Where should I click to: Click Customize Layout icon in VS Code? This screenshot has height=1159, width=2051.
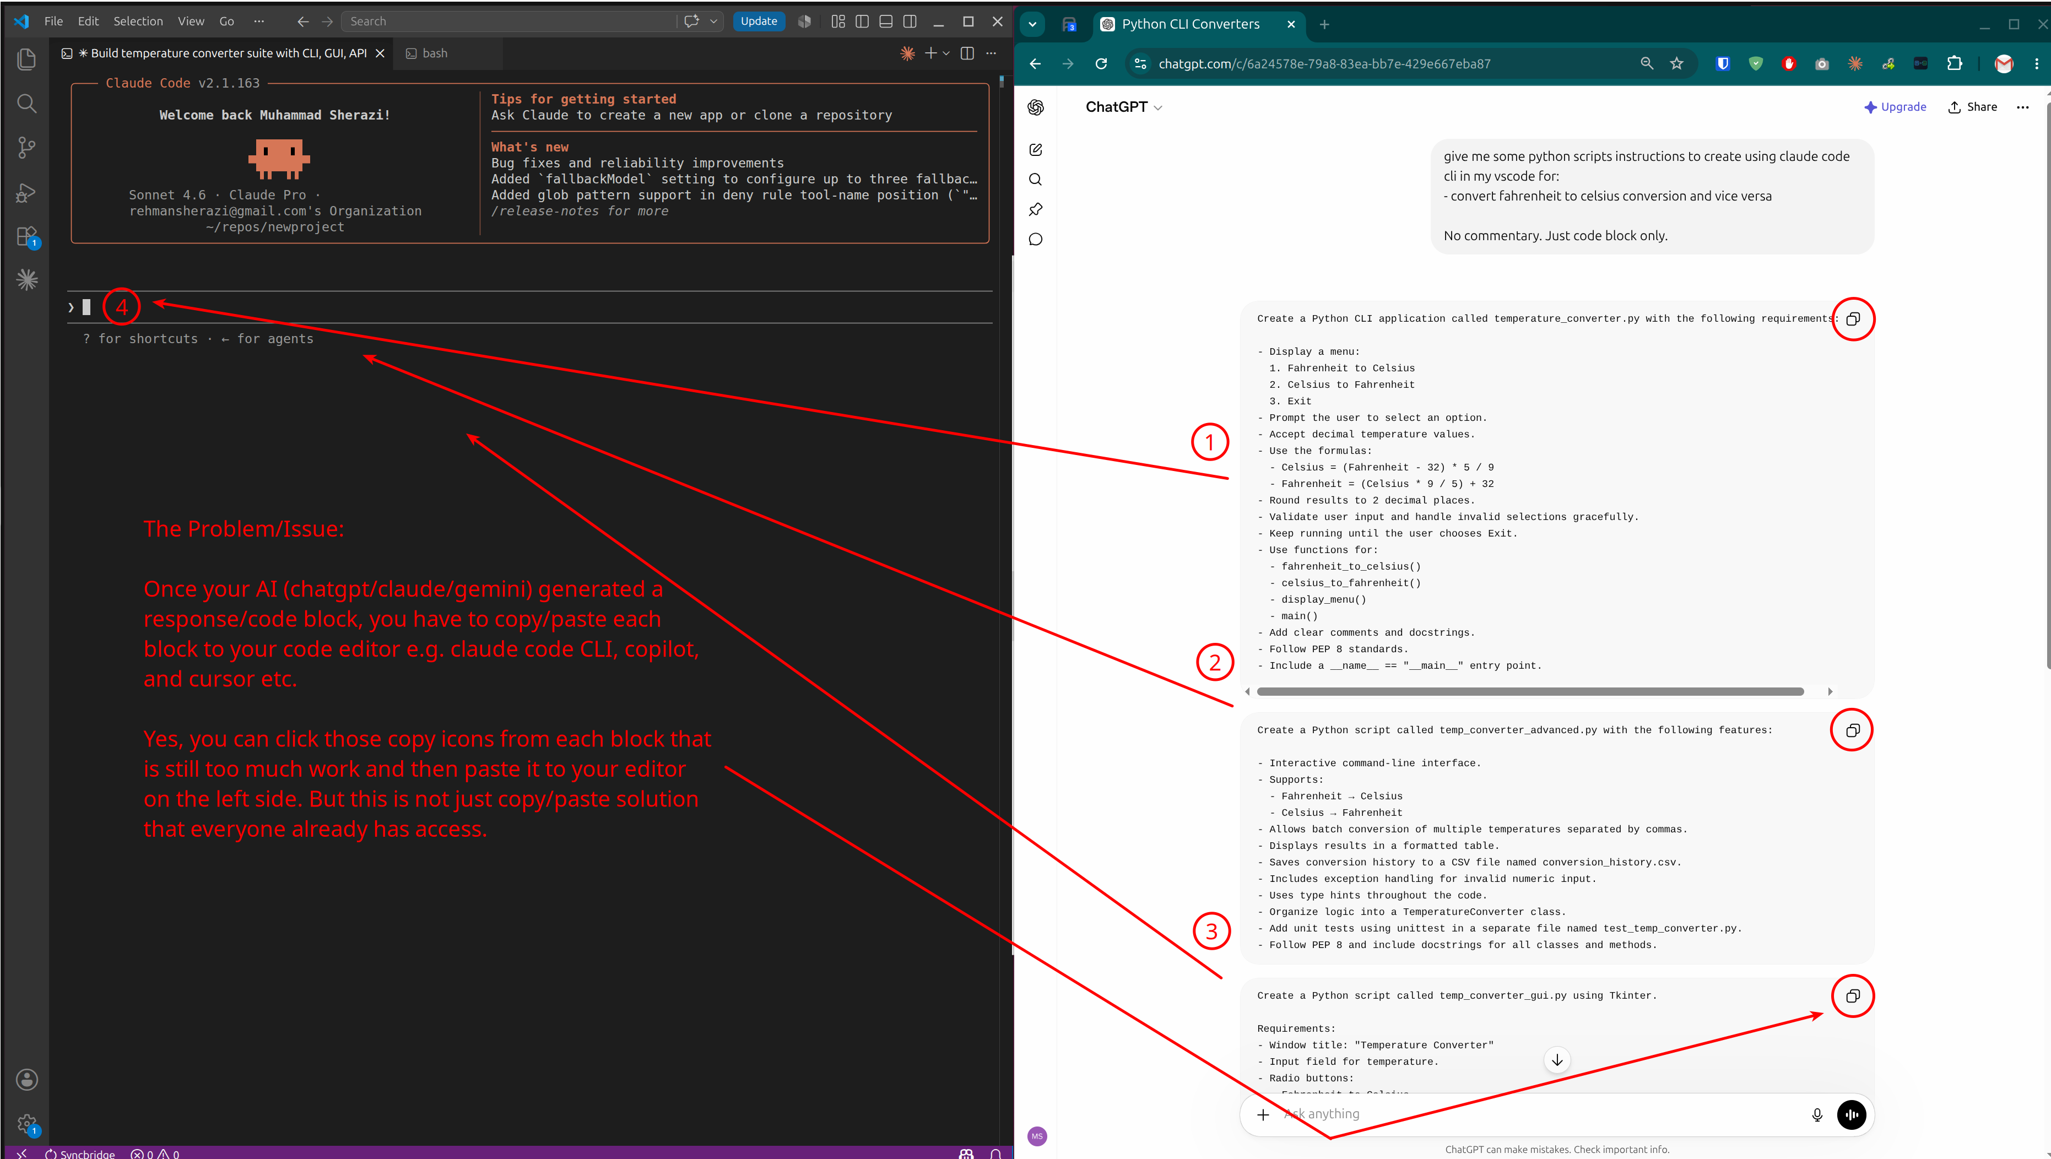pyautogui.click(x=837, y=21)
